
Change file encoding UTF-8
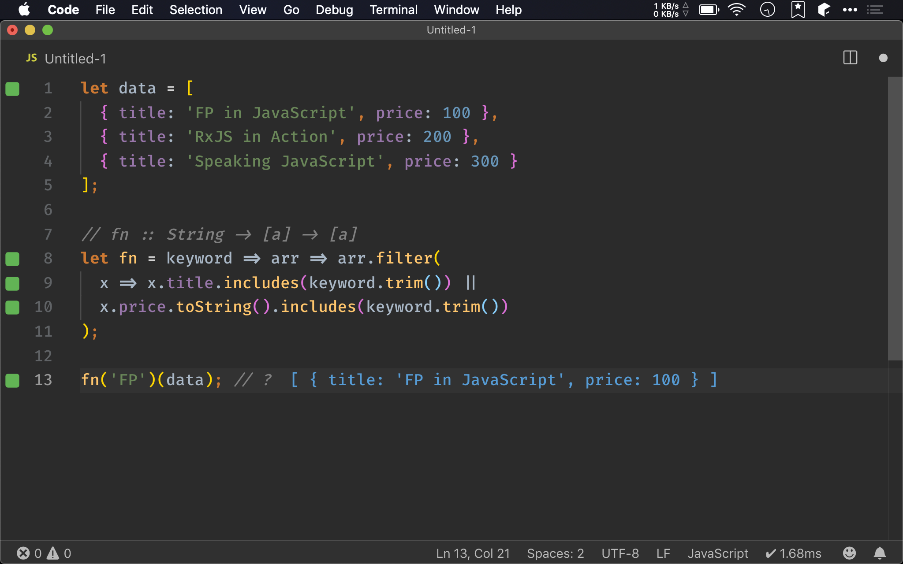620,553
